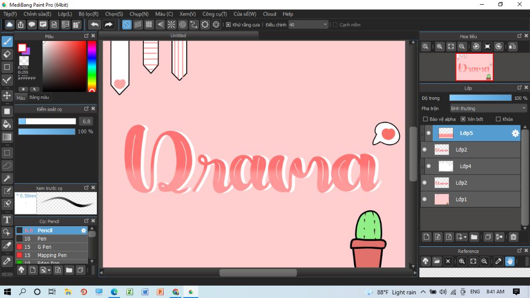530x298 pixels.
Task: Toggle visibility of upper Lớp2 layer
Action: [424, 150]
